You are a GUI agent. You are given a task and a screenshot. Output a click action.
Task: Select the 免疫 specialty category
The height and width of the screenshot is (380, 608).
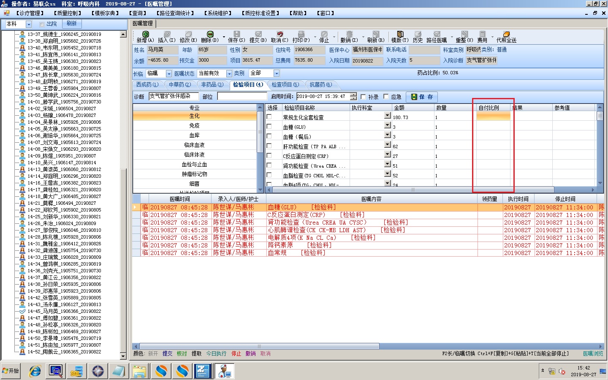[194, 125]
